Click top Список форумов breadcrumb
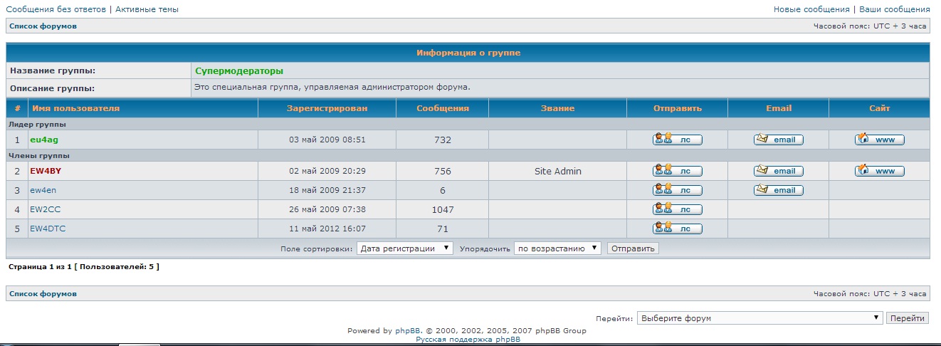Image resolution: width=941 pixels, height=346 pixels. (x=43, y=26)
